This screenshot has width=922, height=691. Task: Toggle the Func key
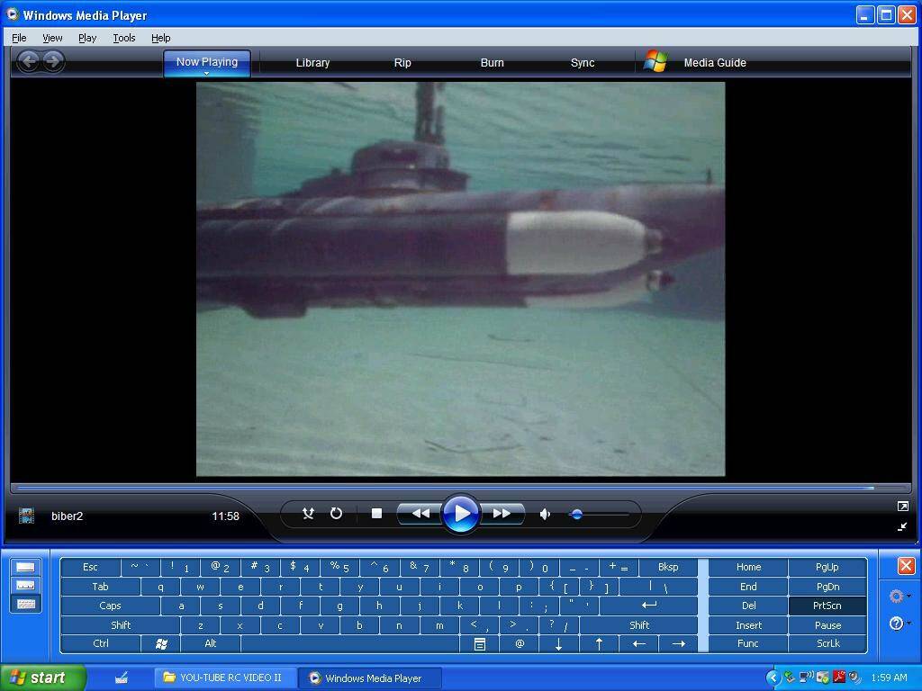[748, 643]
